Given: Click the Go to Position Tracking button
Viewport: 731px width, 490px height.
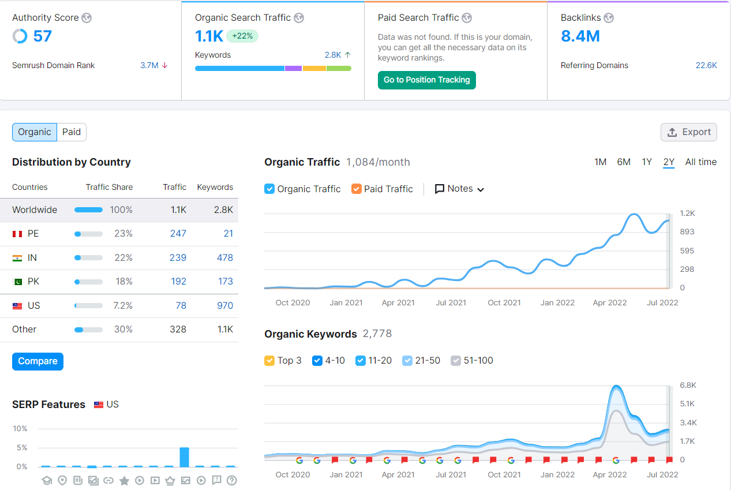Looking at the screenshot, I should pyautogui.click(x=427, y=80).
